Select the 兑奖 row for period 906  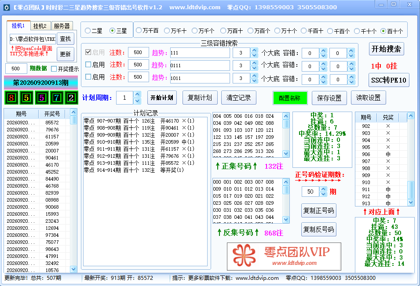pyautogui.click(x=381, y=154)
